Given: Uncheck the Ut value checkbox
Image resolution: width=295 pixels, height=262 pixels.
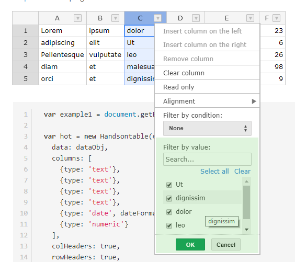Looking at the screenshot, I should (169, 185).
